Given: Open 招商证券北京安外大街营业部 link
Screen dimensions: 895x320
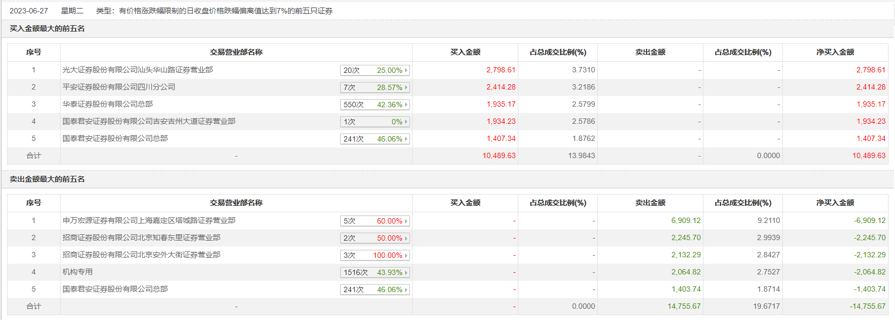Looking at the screenshot, I should (141, 255).
